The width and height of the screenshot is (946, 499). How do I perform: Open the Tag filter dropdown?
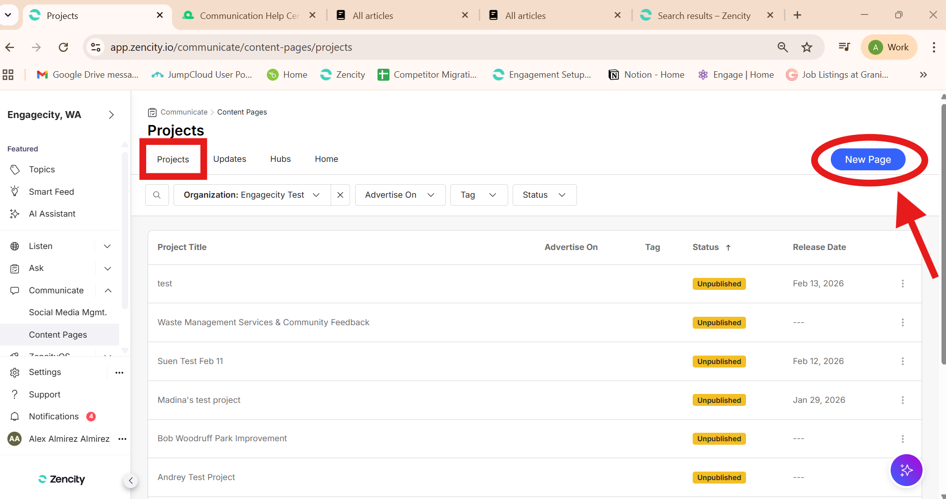478,195
